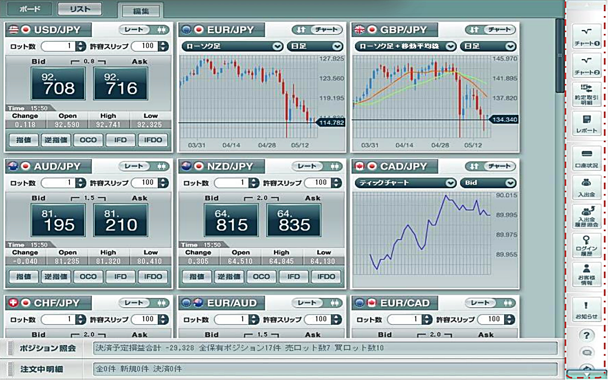Click USD/JPY Bid price 92.708
608x380 pixels.
point(58,84)
